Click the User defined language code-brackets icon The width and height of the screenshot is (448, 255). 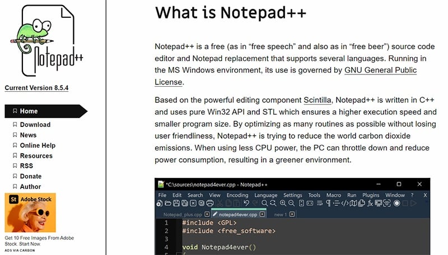pos(345,203)
